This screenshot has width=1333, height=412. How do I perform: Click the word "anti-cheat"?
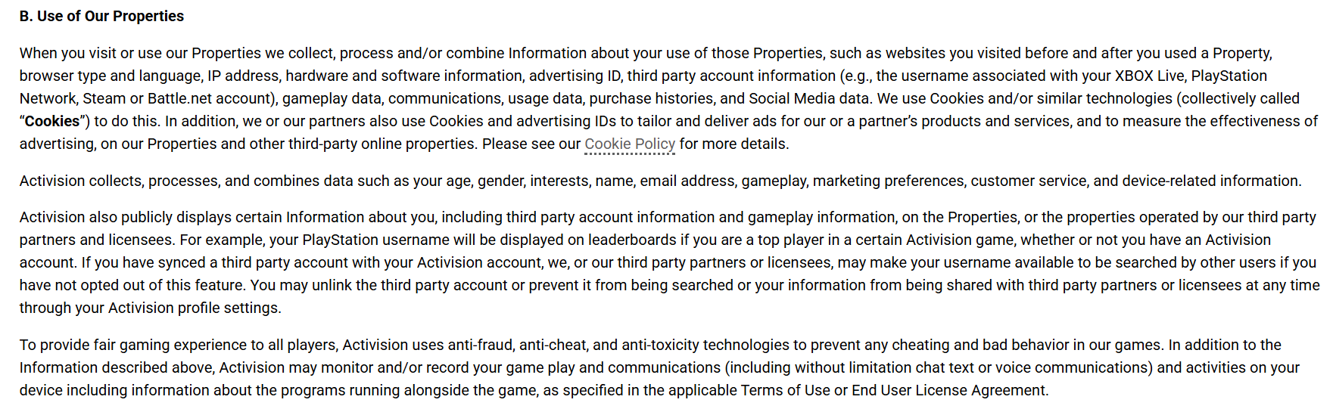553,345
